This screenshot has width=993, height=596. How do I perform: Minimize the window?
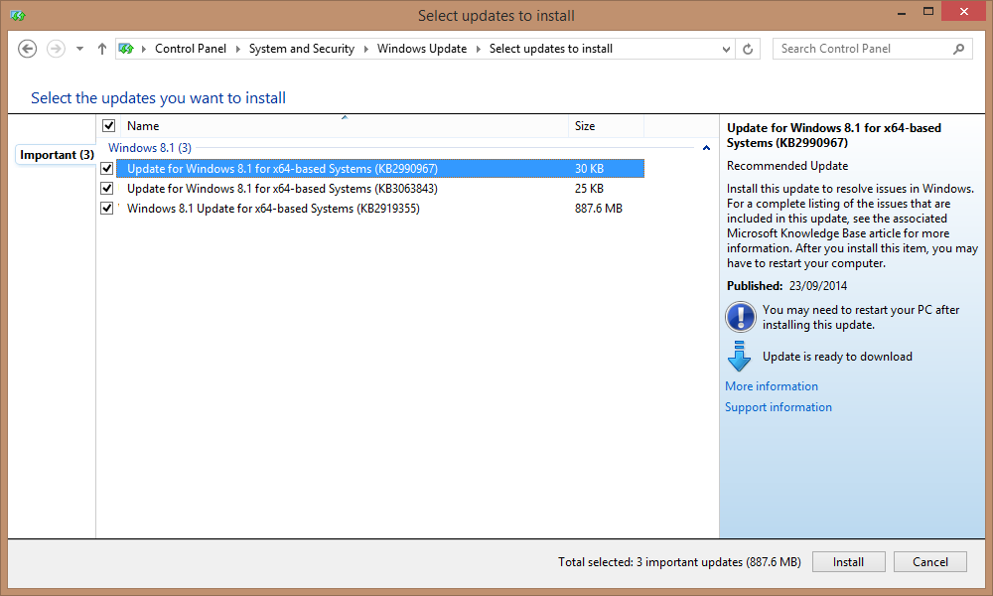(902, 13)
